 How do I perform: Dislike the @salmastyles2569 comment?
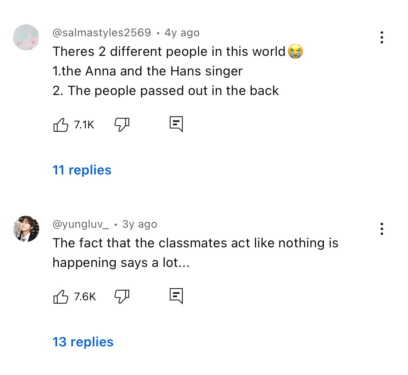coord(122,125)
